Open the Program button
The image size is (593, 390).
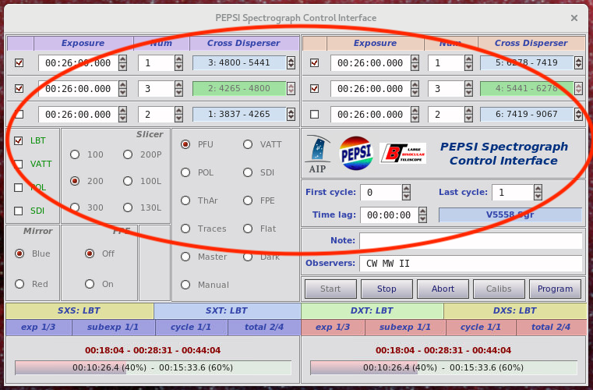coord(555,289)
